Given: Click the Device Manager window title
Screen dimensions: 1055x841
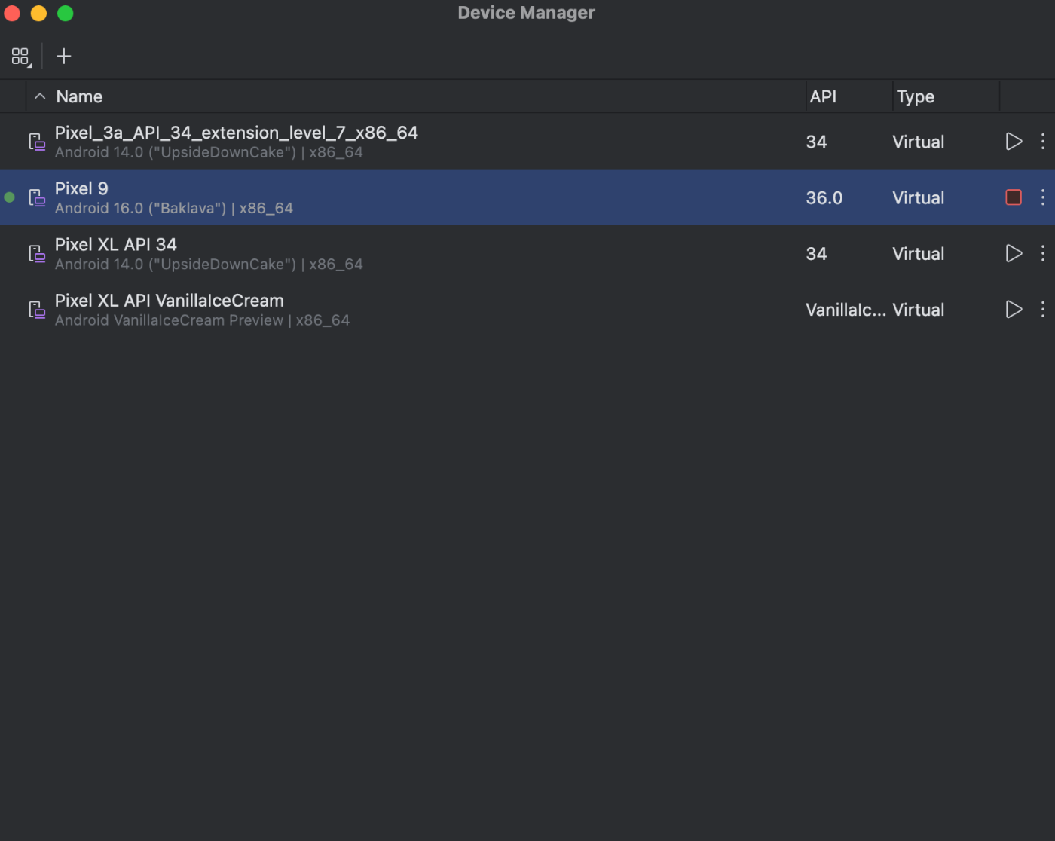Looking at the screenshot, I should 526,13.
